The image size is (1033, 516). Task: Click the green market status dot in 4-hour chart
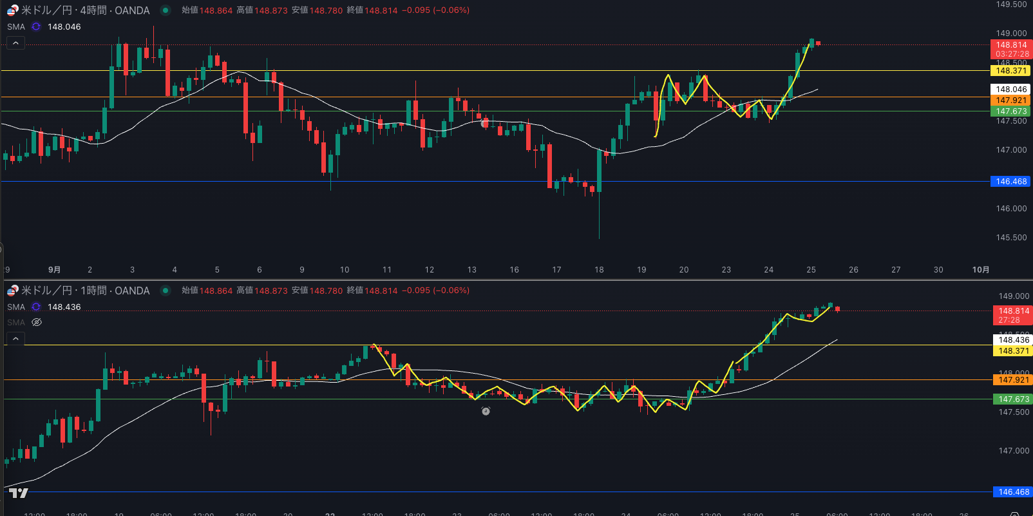[x=166, y=10]
